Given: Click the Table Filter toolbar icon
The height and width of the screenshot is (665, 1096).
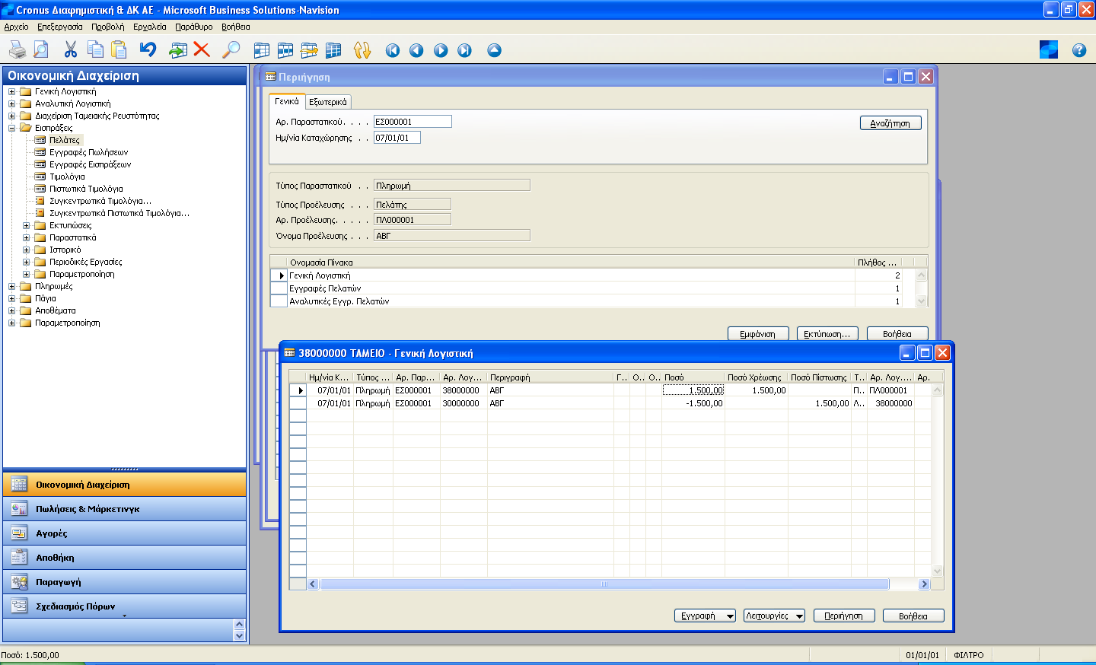Looking at the screenshot, I should pos(285,50).
